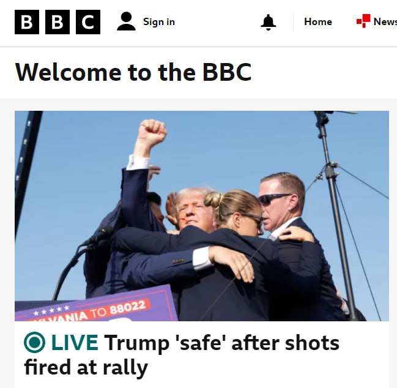Click the green LIVE pulse circle icon

pos(35,343)
